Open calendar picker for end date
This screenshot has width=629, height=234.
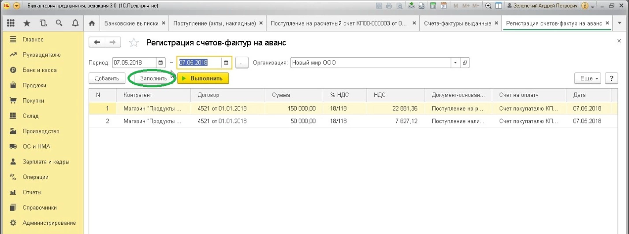pyautogui.click(x=226, y=63)
